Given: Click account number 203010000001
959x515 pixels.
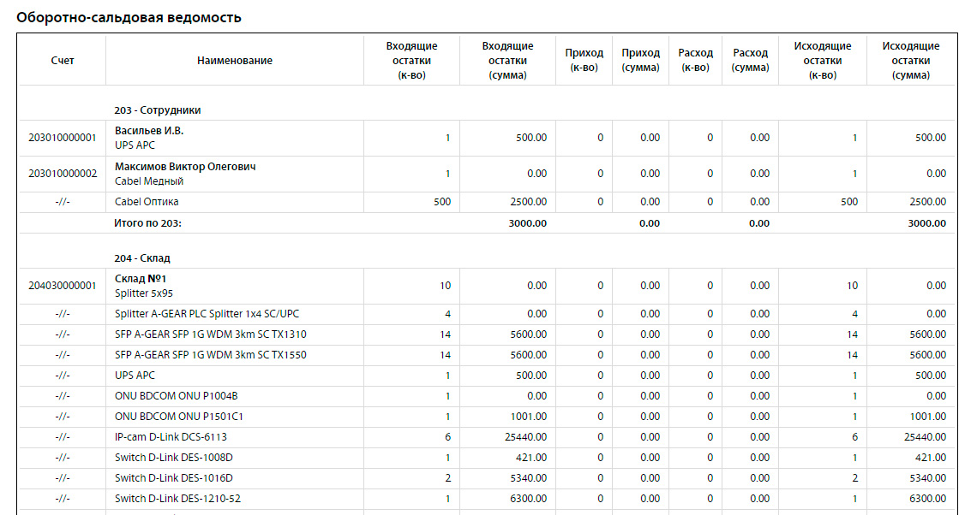Looking at the screenshot, I should pyautogui.click(x=63, y=138).
